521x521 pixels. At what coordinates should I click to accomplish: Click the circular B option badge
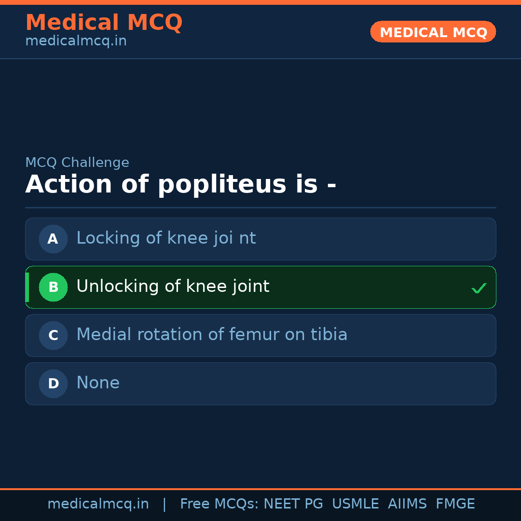point(53,287)
